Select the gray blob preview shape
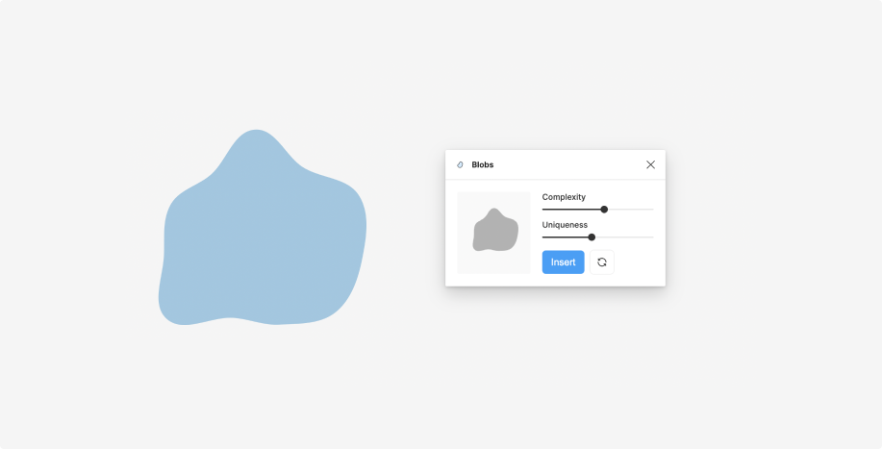The width and height of the screenshot is (882, 449). tap(495, 231)
